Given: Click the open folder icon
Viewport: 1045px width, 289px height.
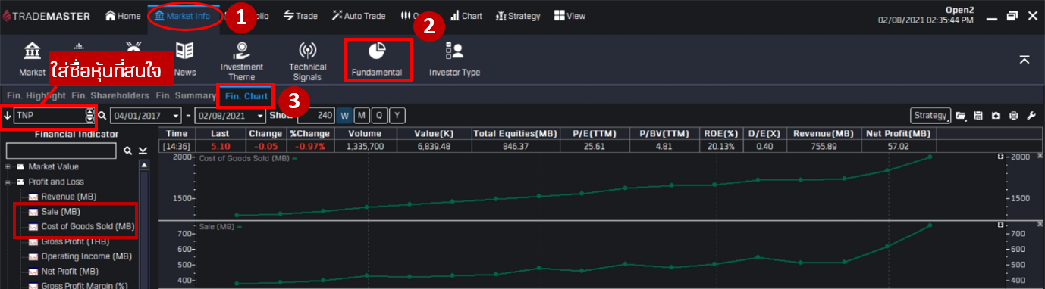Looking at the screenshot, I should click(961, 116).
